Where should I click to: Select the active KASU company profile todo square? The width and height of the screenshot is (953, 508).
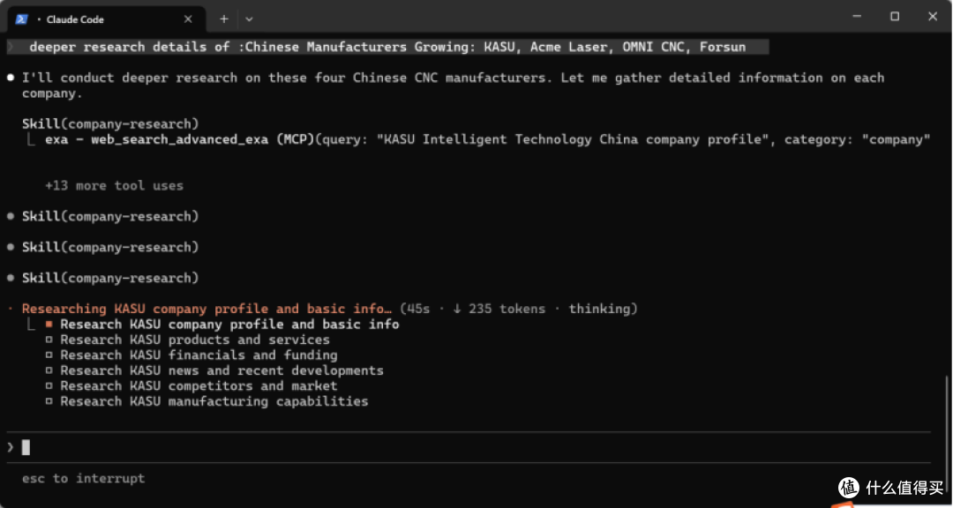(49, 325)
